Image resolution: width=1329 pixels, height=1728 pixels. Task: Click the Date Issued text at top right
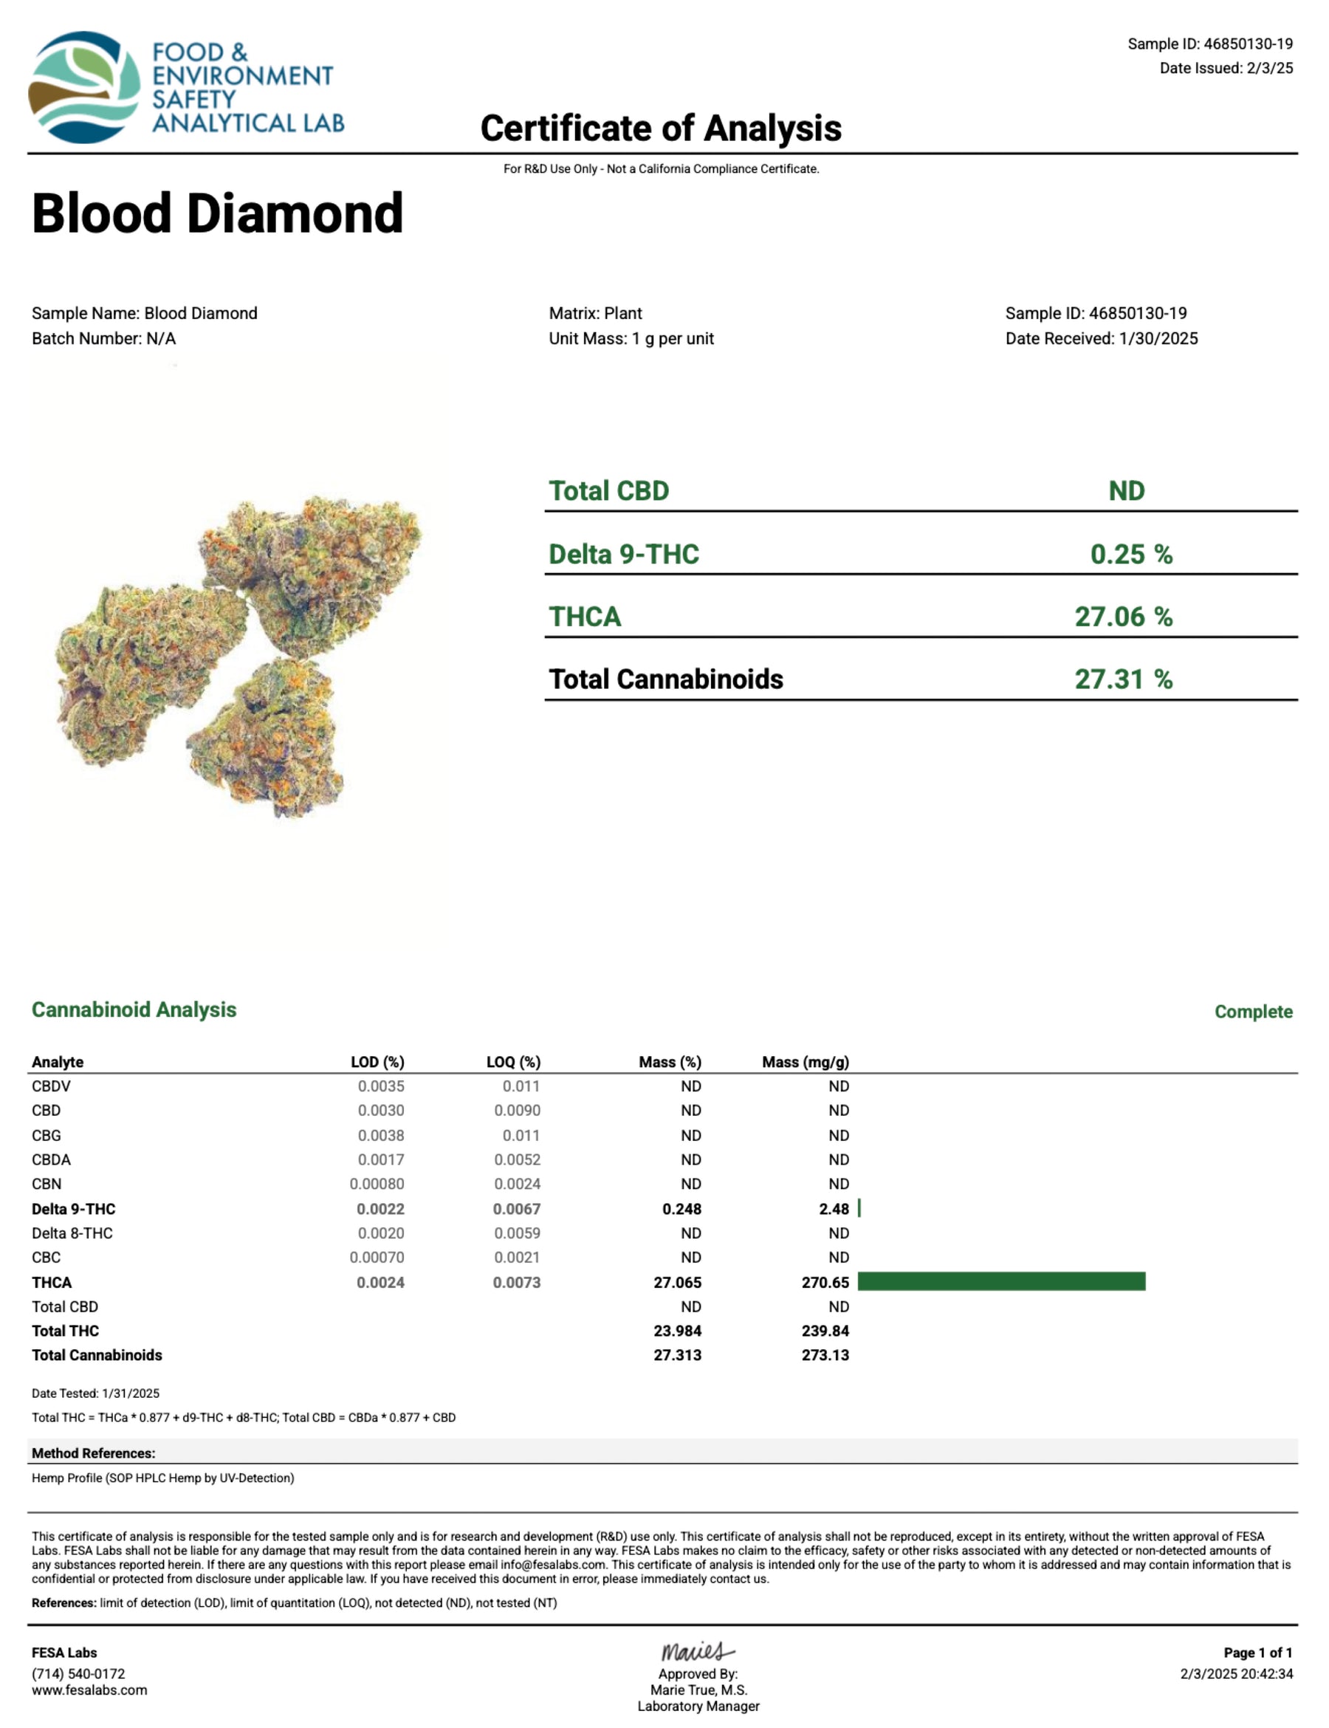tap(1226, 68)
